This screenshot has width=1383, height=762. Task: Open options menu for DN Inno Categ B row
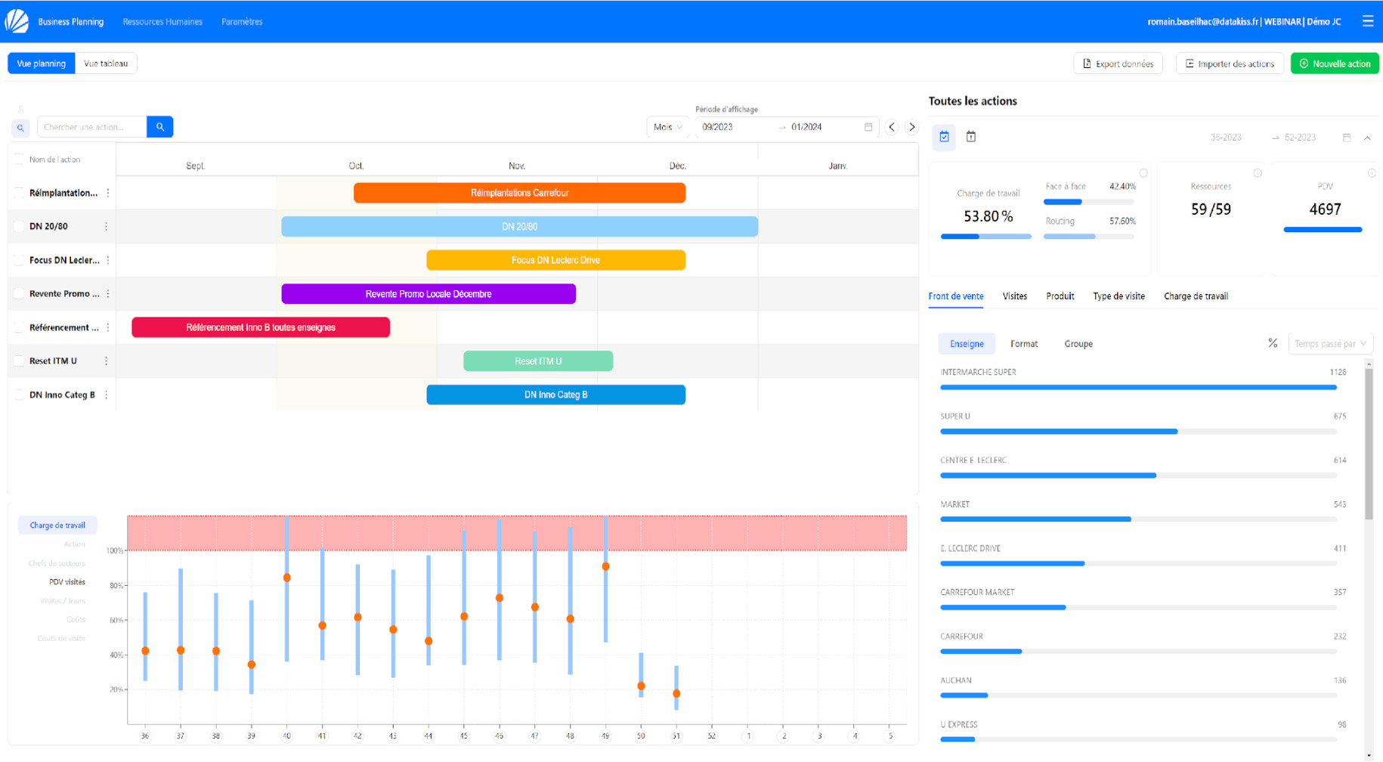tap(106, 395)
